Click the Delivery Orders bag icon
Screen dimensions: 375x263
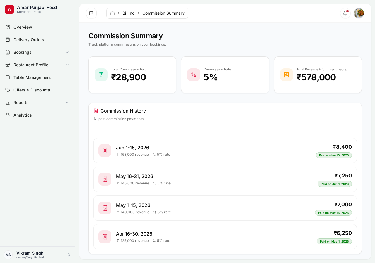click(x=8, y=40)
